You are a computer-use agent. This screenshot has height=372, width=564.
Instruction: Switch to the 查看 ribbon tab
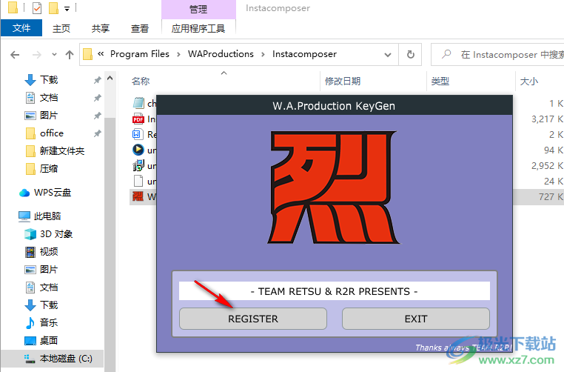point(140,28)
